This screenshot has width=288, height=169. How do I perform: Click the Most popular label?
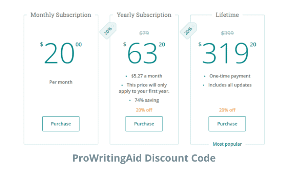[227, 144]
